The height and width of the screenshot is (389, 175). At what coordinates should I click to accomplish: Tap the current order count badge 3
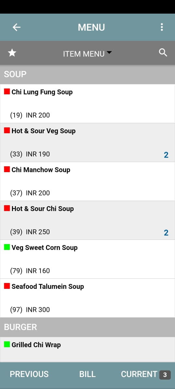point(165,375)
